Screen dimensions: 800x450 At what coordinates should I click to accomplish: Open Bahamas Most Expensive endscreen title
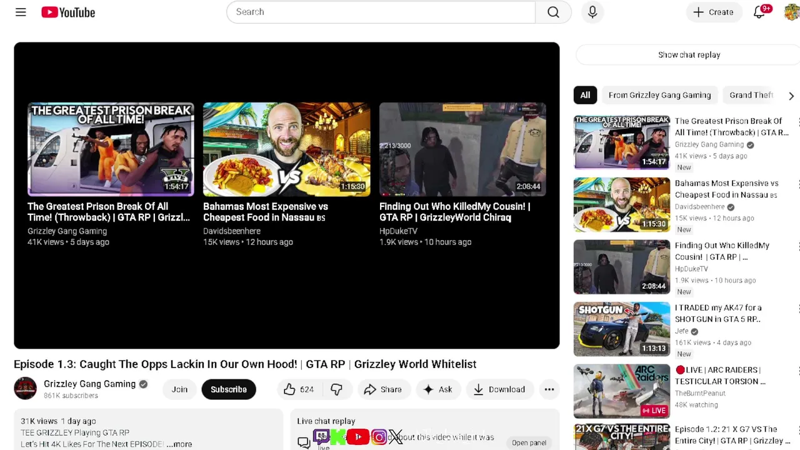click(266, 212)
